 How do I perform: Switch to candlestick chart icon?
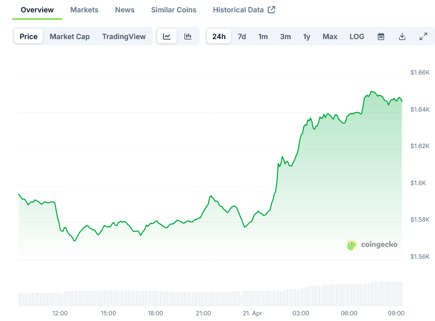coord(188,37)
